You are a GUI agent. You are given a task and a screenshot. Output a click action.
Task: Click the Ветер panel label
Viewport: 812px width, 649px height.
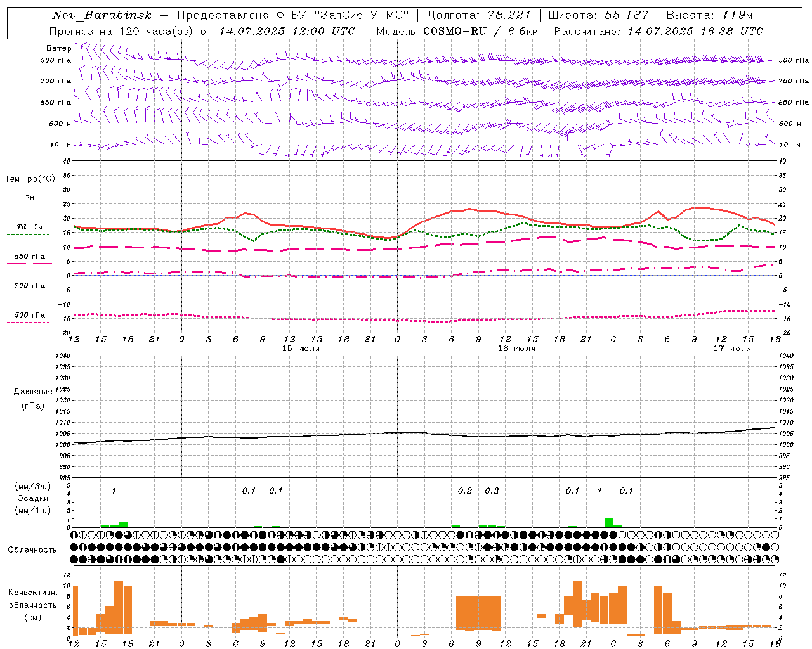[x=59, y=48]
